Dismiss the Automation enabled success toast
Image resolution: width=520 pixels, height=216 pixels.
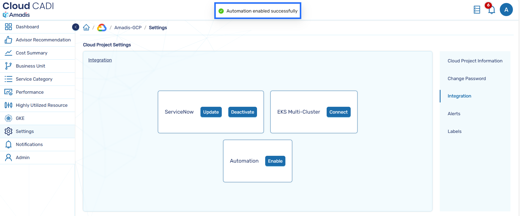click(x=258, y=11)
